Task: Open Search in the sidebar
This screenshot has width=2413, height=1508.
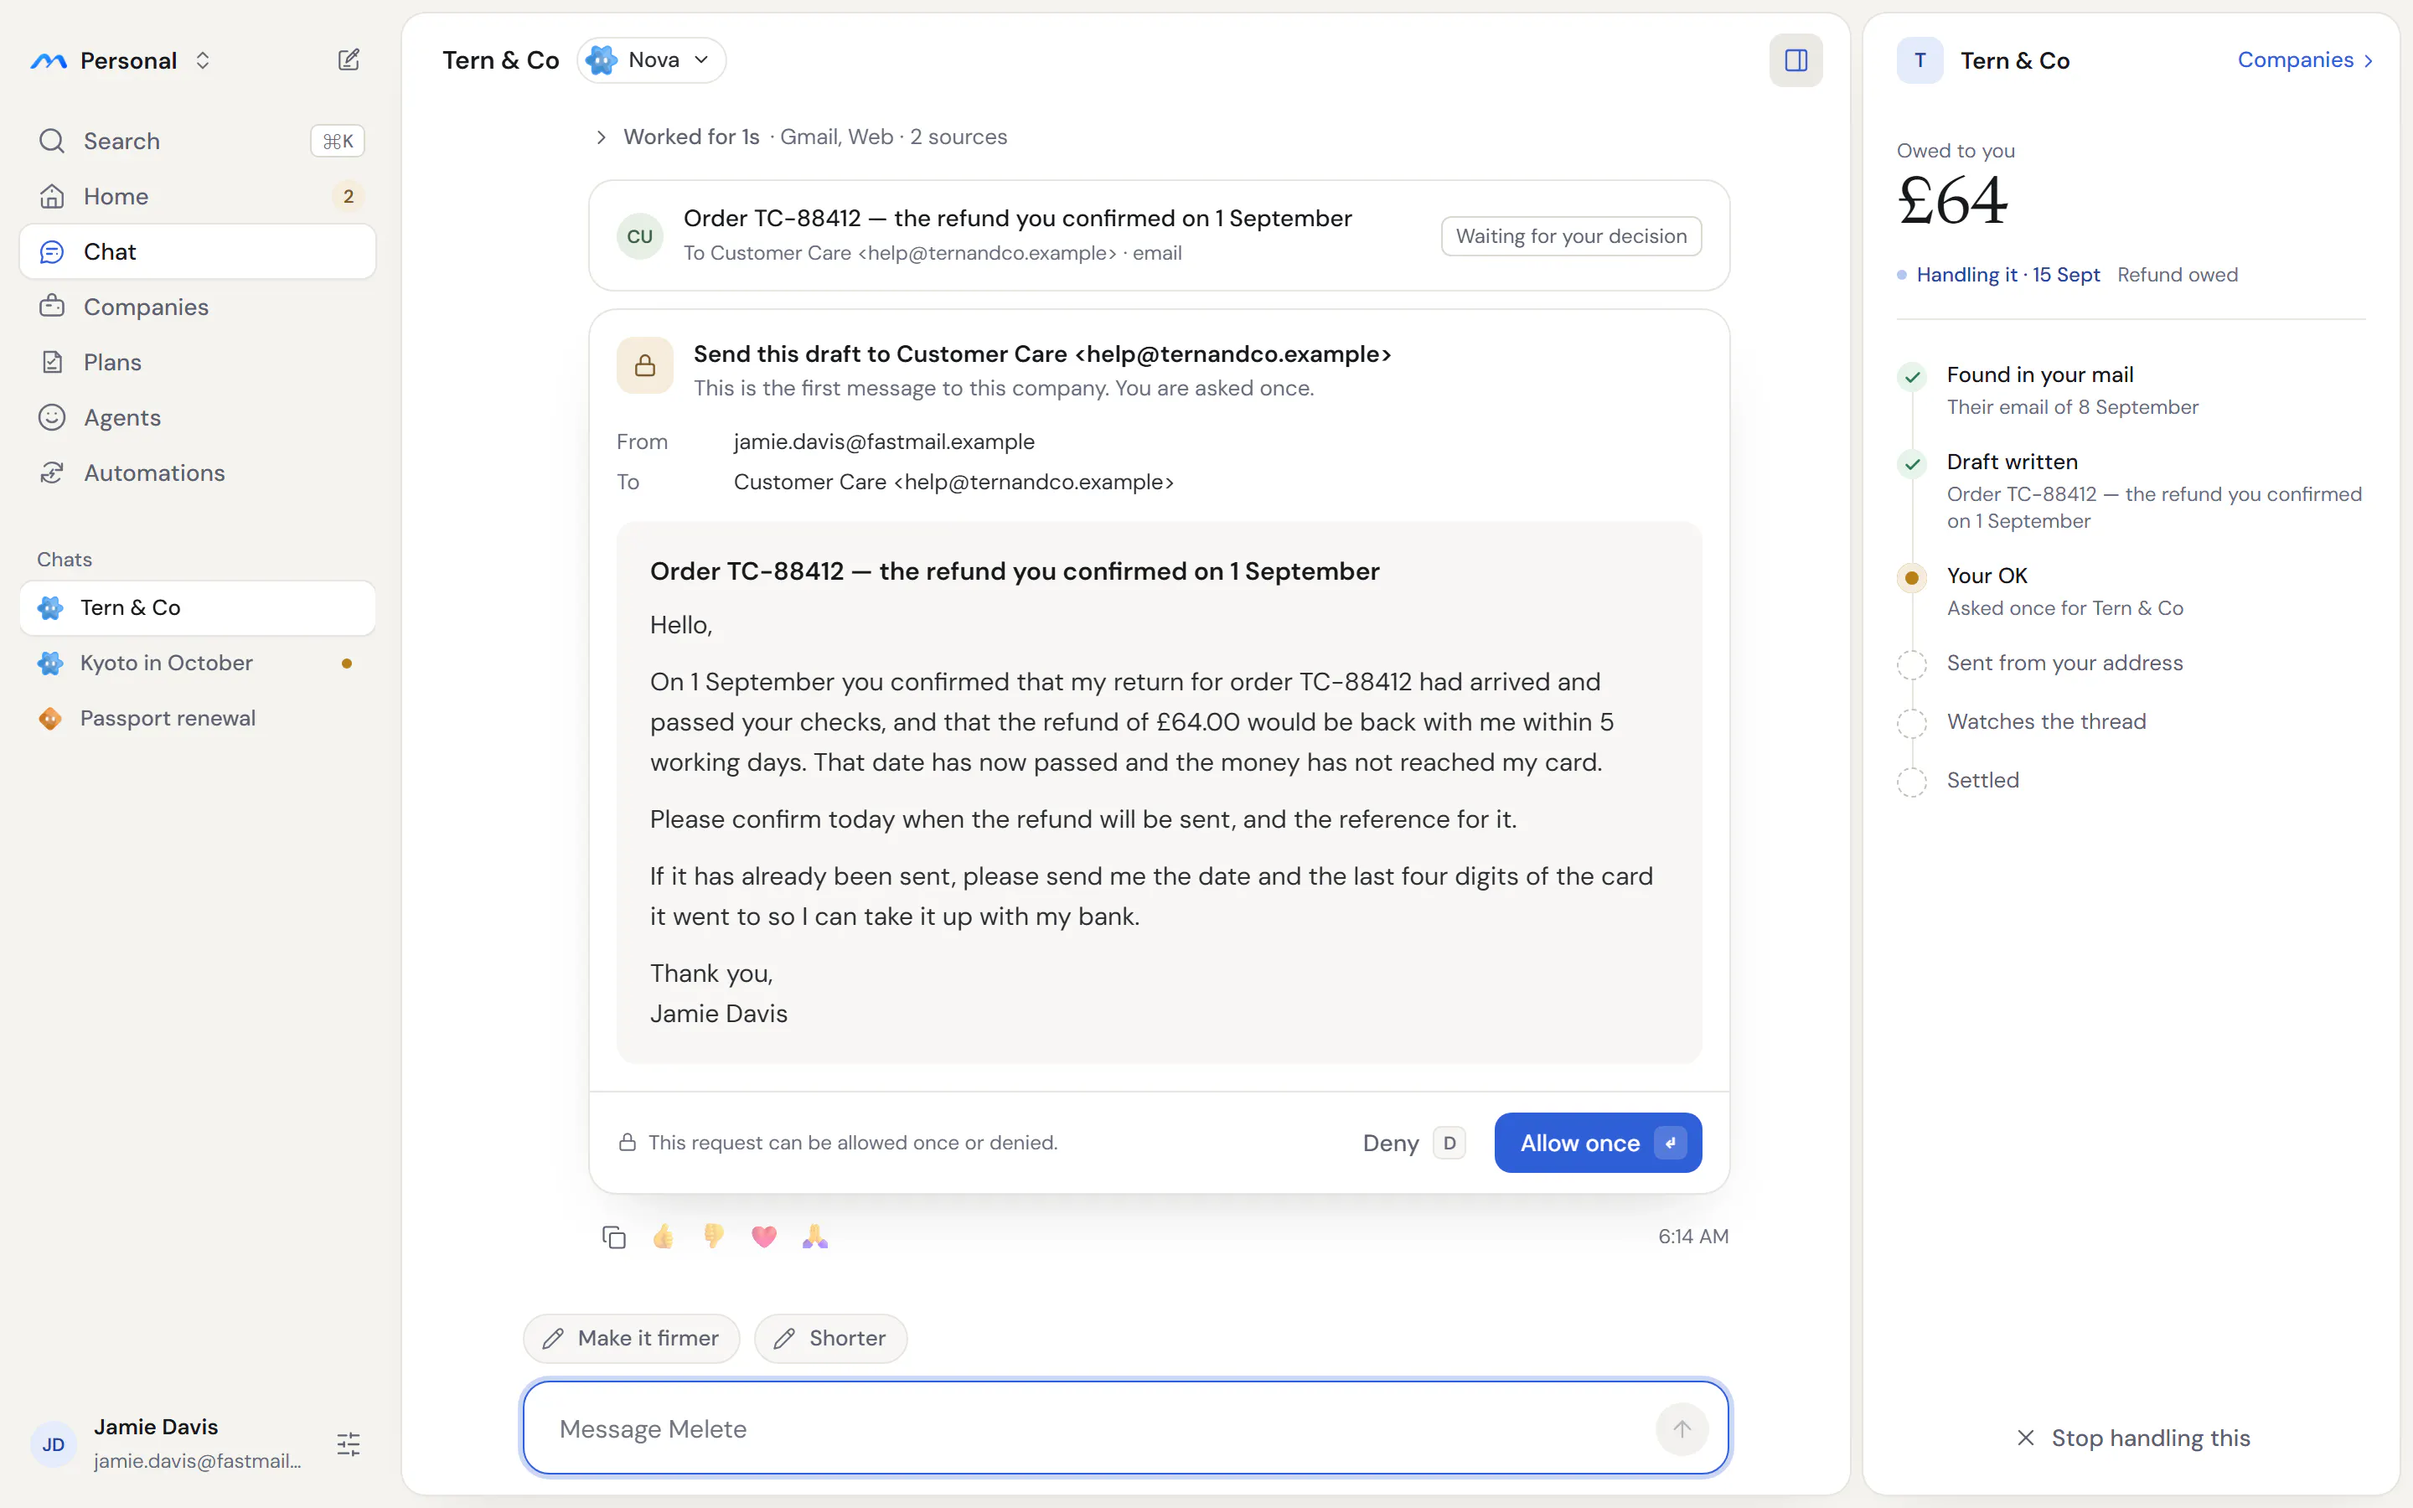Action: tap(198, 141)
